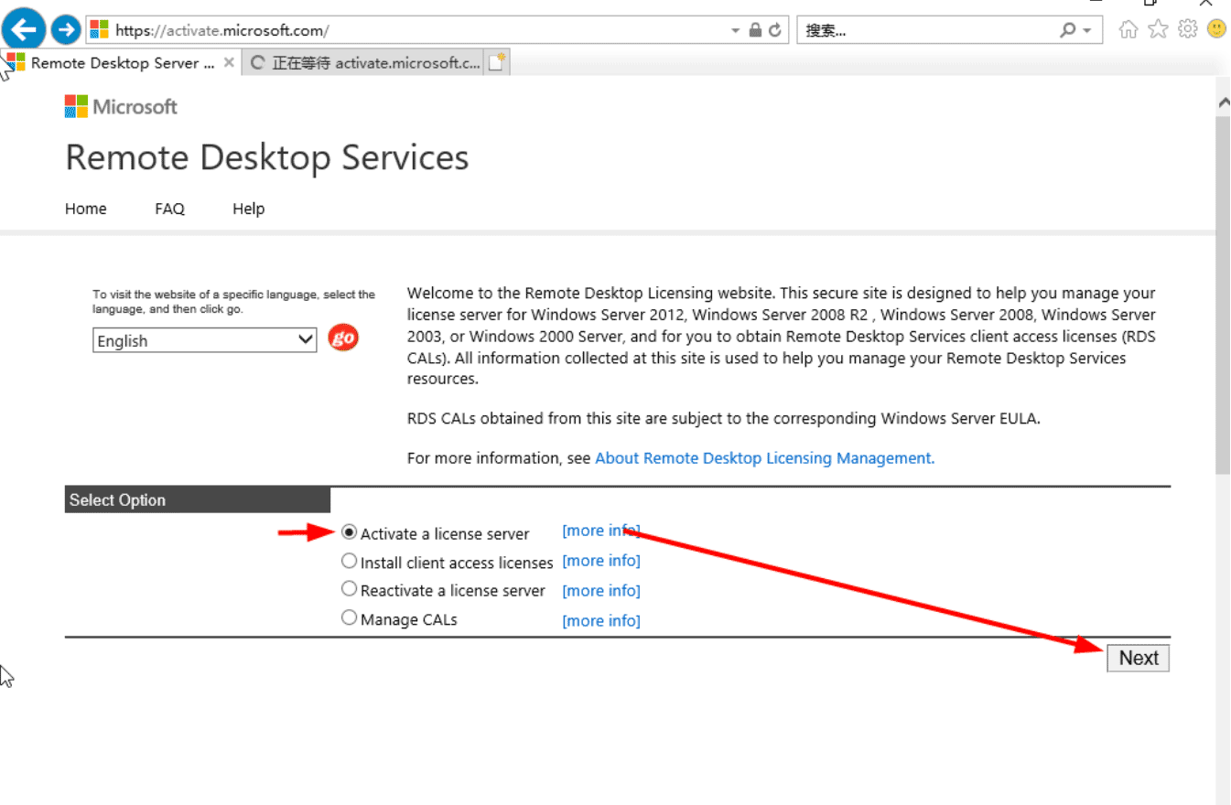Click the site favicon in address bar
1231x805 pixels.
pyautogui.click(x=99, y=29)
